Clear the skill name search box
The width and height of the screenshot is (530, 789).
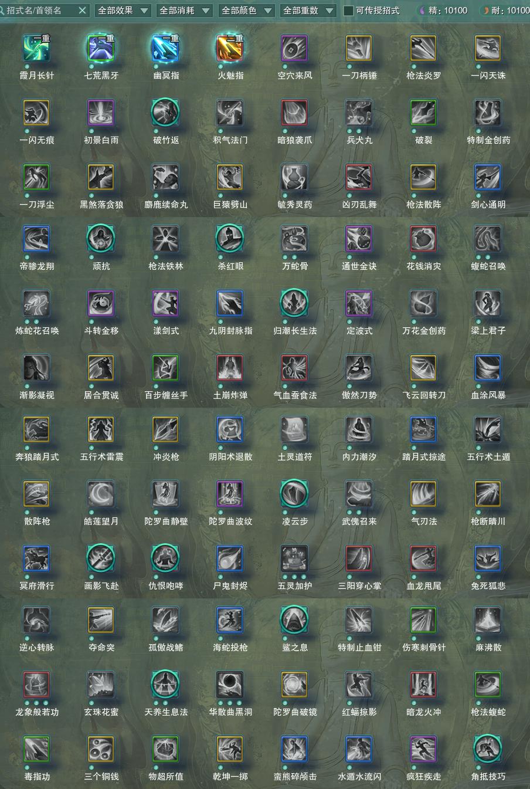pyautogui.click(x=82, y=11)
